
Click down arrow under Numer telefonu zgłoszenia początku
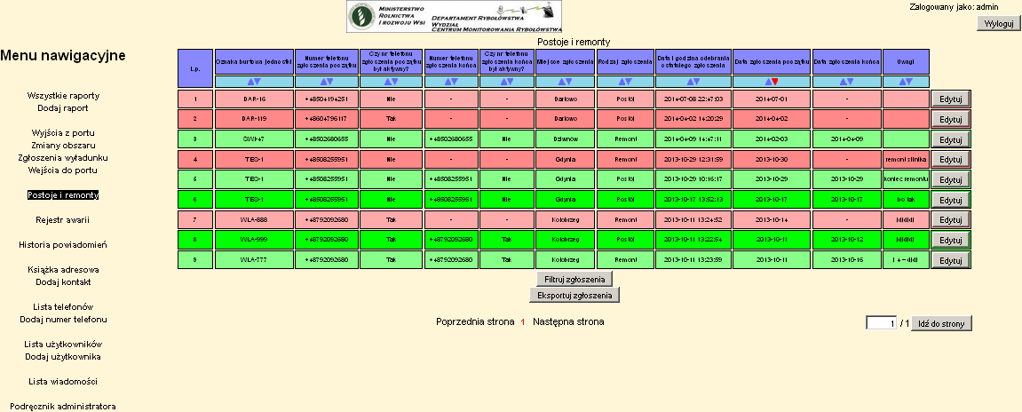(x=330, y=82)
